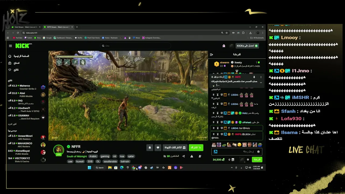Open the Pixel Chat Home bookmark
Screen dimensions: 345x194
(x=92, y=38)
